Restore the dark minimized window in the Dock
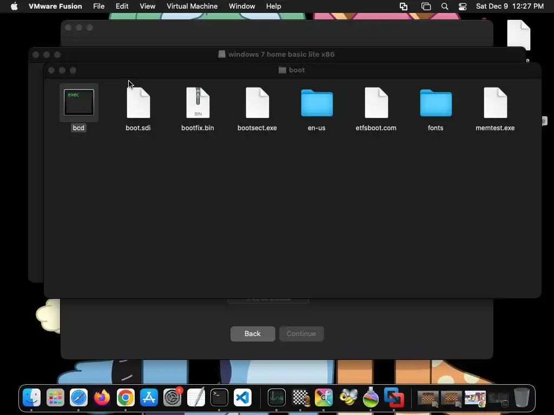 coord(498,398)
